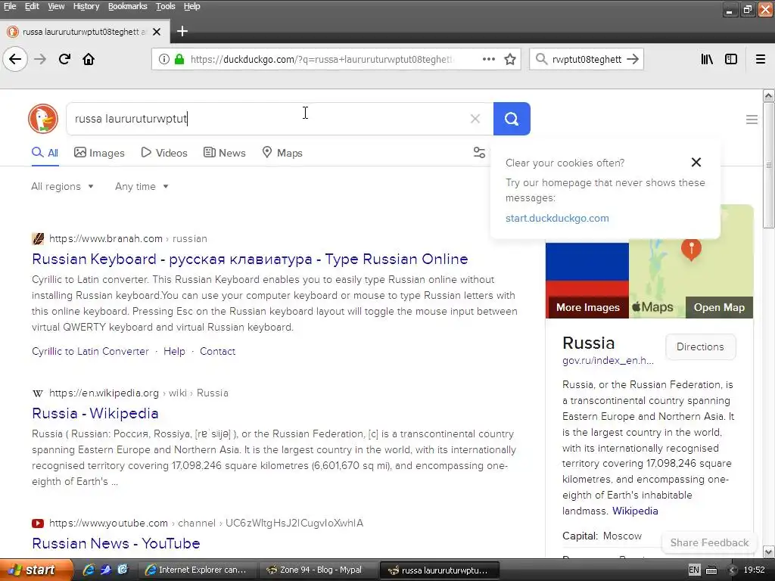
Task: Click the EN language indicator
Action: 694,570
